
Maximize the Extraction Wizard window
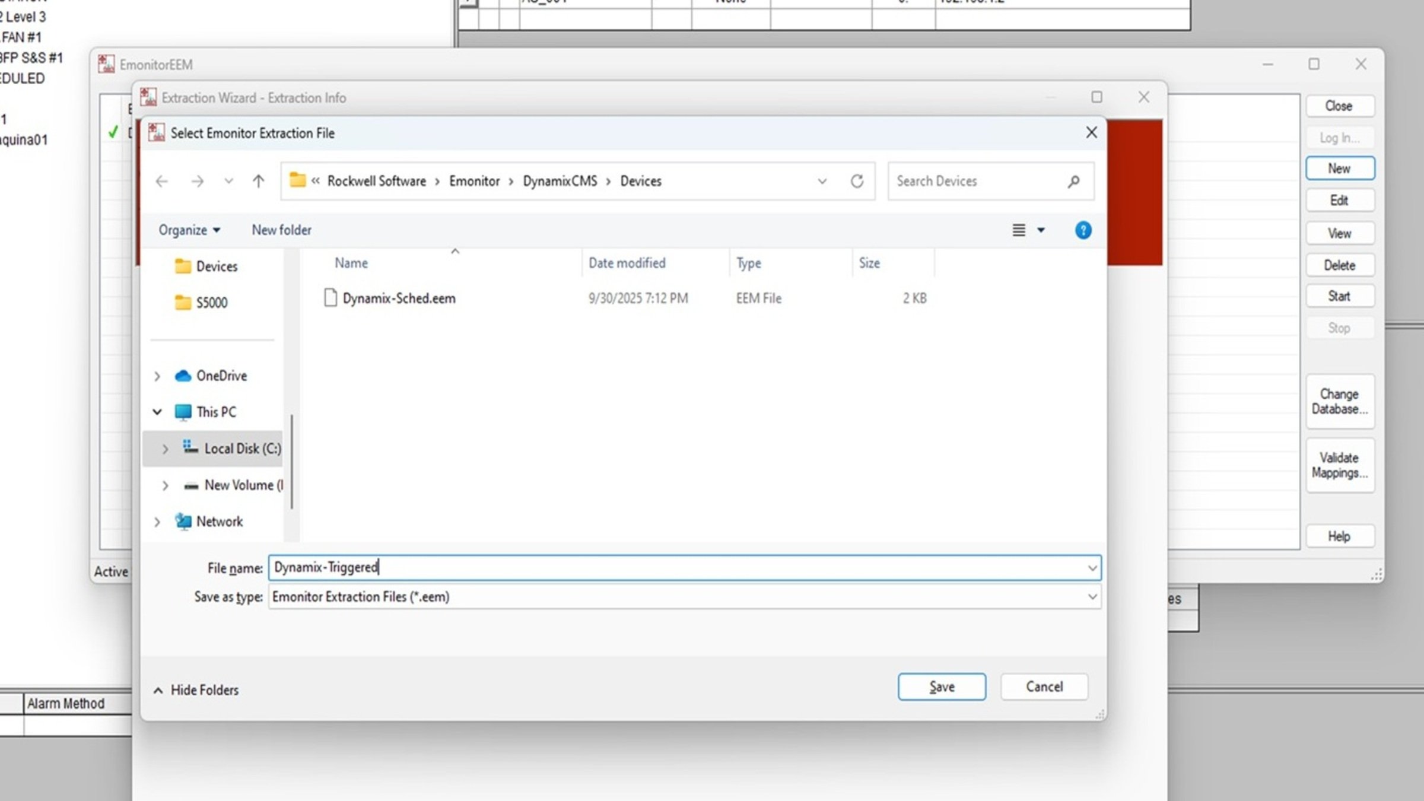[1096, 97]
